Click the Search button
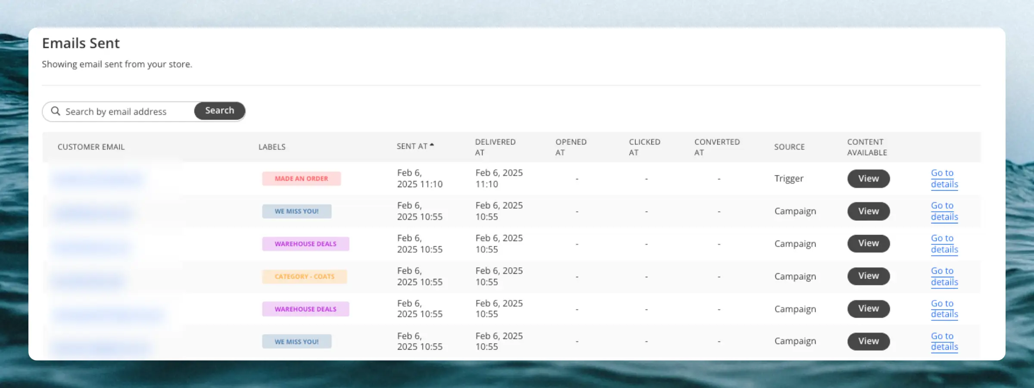This screenshot has width=1034, height=388. [219, 111]
